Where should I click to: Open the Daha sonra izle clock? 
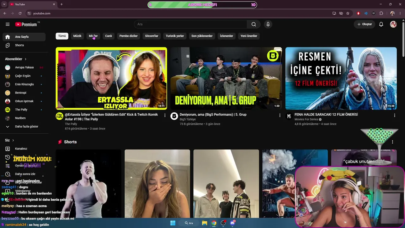pyautogui.click(x=8, y=174)
